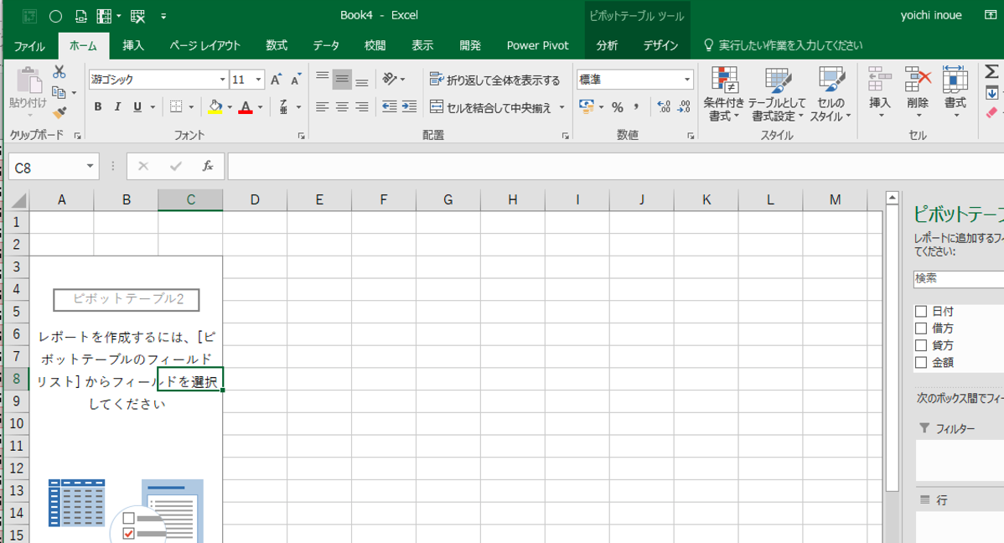Click the Delete cells (削除) icon
The height and width of the screenshot is (543, 1004).
click(918, 94)
